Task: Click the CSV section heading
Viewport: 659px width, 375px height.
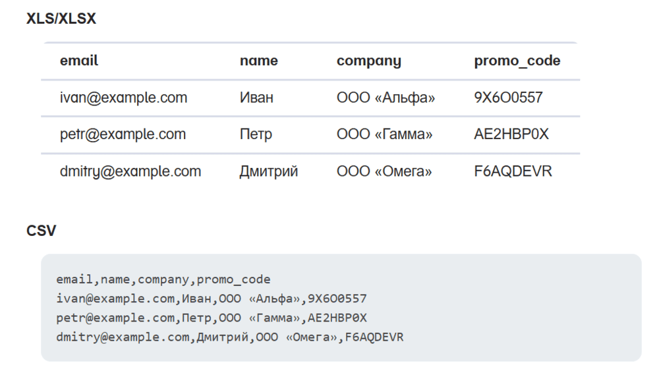Action: point(42,231)
